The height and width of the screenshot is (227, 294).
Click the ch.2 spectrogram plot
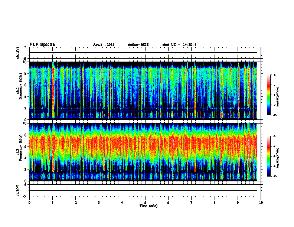(143, 152)
